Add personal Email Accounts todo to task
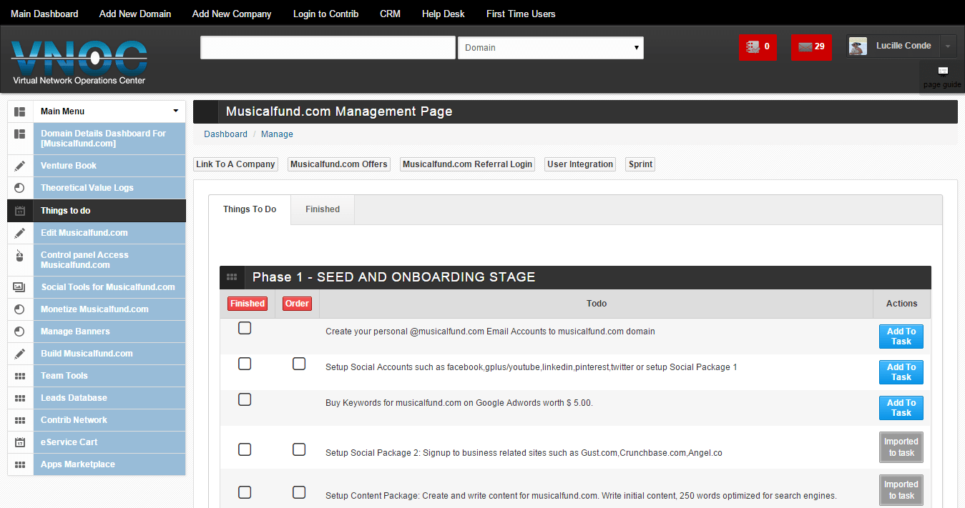The width and height of the screenshot is (965, 508). coord(901,337)
